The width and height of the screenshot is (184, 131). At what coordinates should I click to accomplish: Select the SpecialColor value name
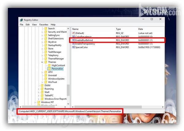[82, 47]
